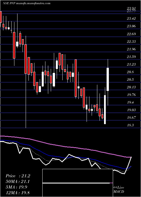The image size is (141, 197).
Task: Select the 20.13 price axis label
Action: click(131, 87)
